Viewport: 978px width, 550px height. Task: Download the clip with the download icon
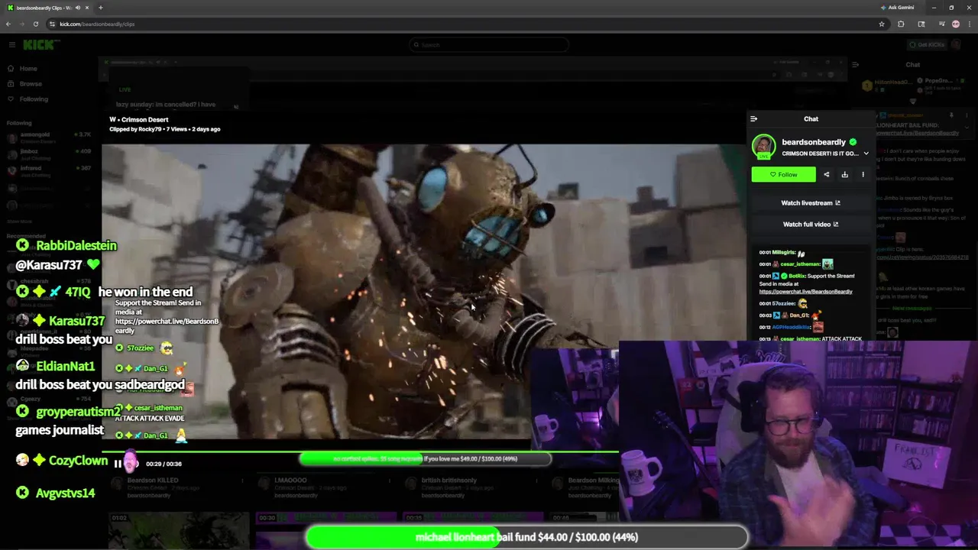pyautogui.click(x=844, y=175)
